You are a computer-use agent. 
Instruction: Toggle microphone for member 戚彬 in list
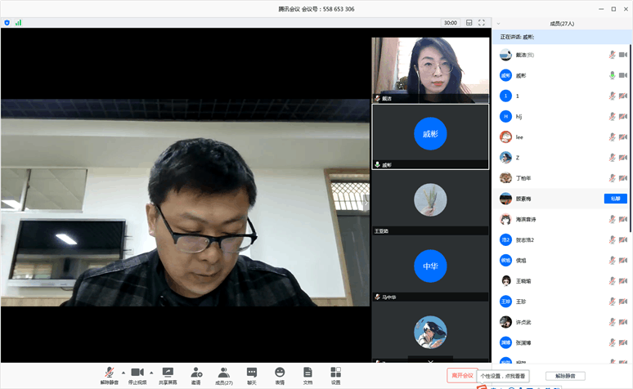point(611,75)
